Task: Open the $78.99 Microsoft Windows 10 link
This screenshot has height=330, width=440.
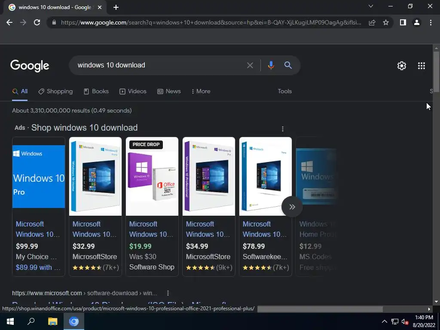Action: pos(265,229)
